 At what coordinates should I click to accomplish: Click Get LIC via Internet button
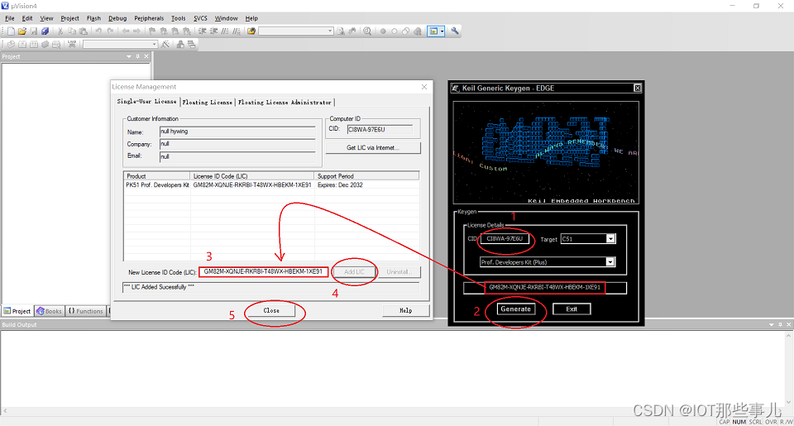coord(373,147)
